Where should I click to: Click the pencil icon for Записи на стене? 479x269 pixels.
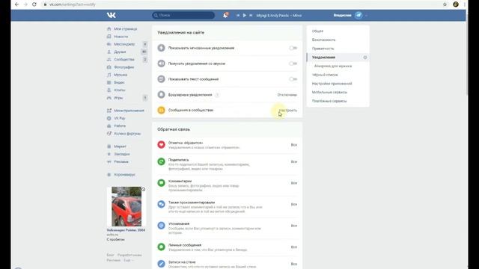162,264
